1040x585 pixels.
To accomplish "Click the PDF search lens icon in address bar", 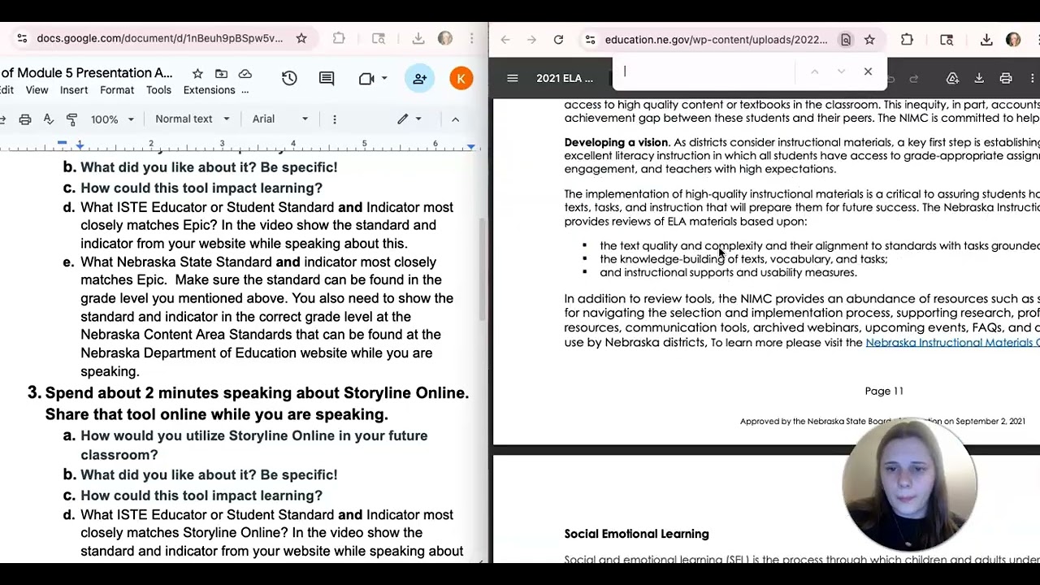I will pyautogui.click(x=846, y=40).
